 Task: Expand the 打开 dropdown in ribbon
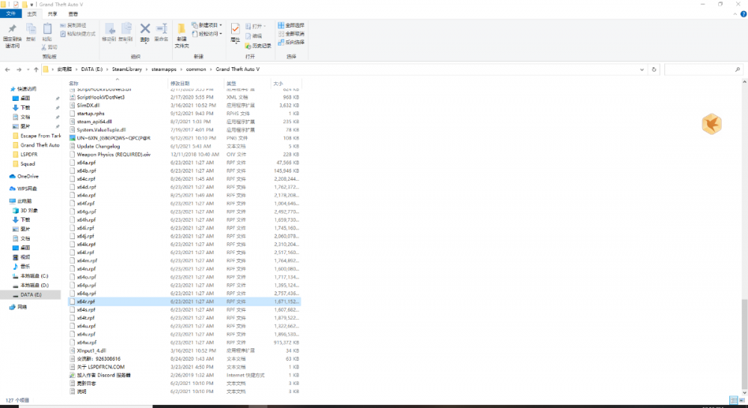264,26
